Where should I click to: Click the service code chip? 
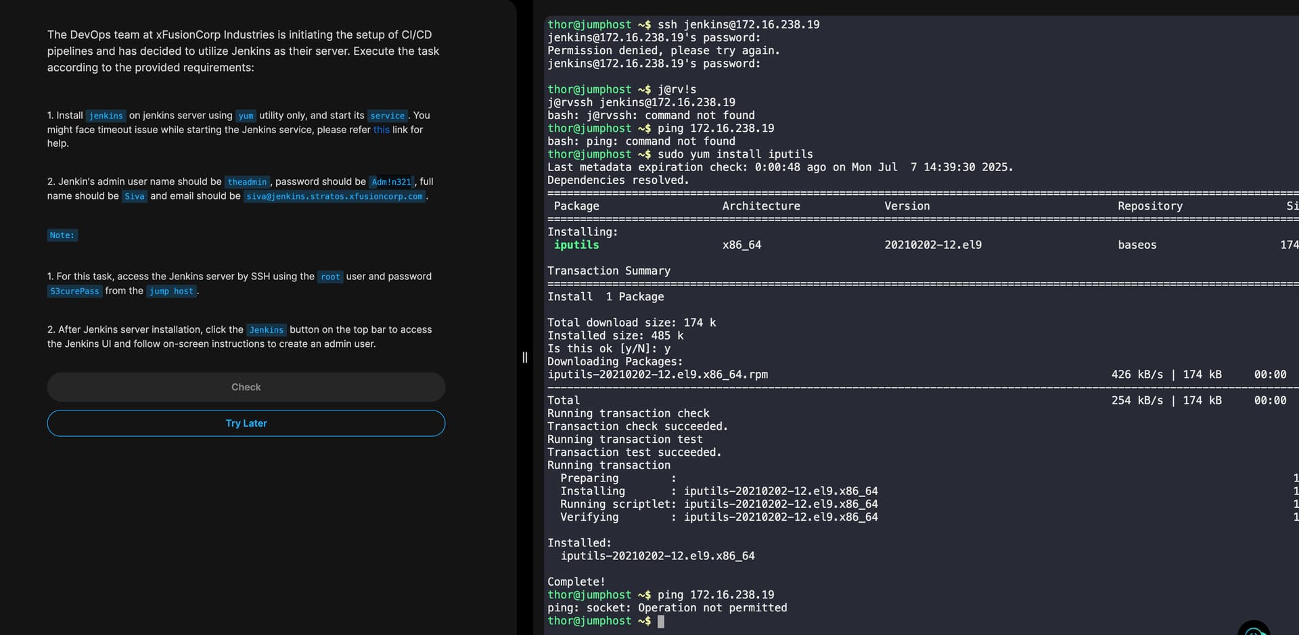coord(387,116)
